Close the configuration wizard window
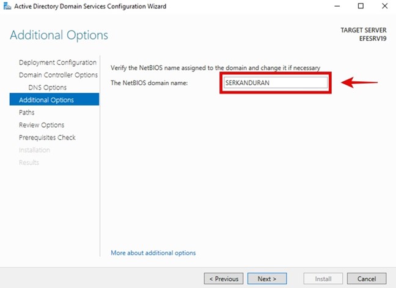Screen dimensions: 396x288 click(x=384, y=6)
